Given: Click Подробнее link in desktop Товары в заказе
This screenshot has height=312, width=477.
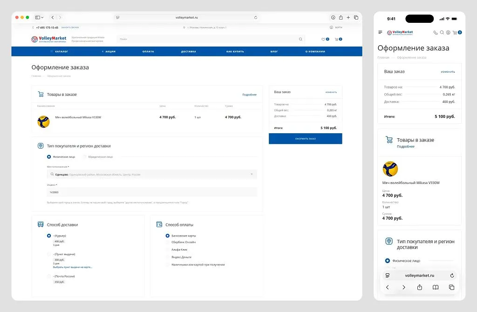Looking at the screenshot, I should pos(249,95).
